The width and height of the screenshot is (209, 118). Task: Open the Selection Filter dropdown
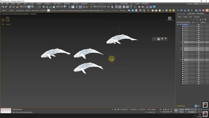pyautogui.click(x=23, y=7)
